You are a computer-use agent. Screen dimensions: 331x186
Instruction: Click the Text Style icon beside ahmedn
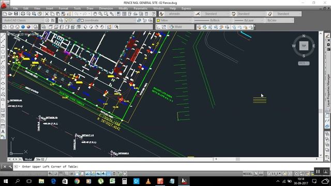161,14
